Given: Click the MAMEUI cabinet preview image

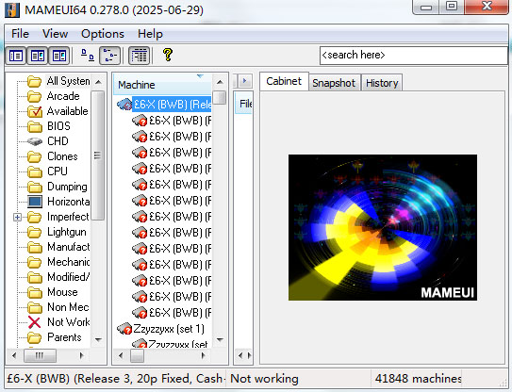Looking at the screenshot, I should [383, 227].
